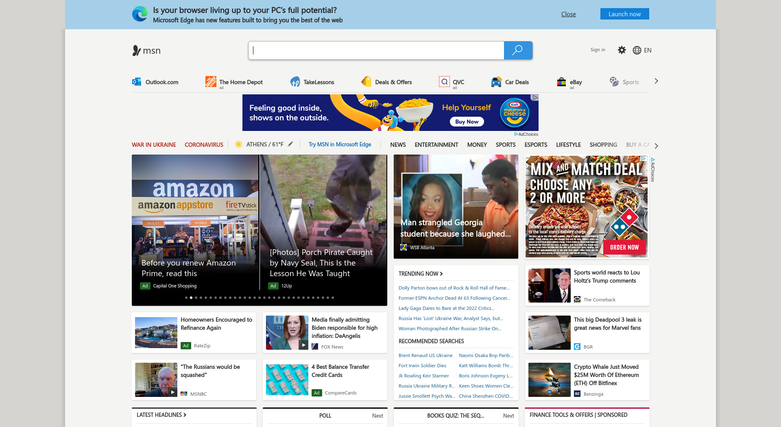Focus the MSN search input field
The image size is (781, 427).
pyautogui.click(x=376, y=50)
